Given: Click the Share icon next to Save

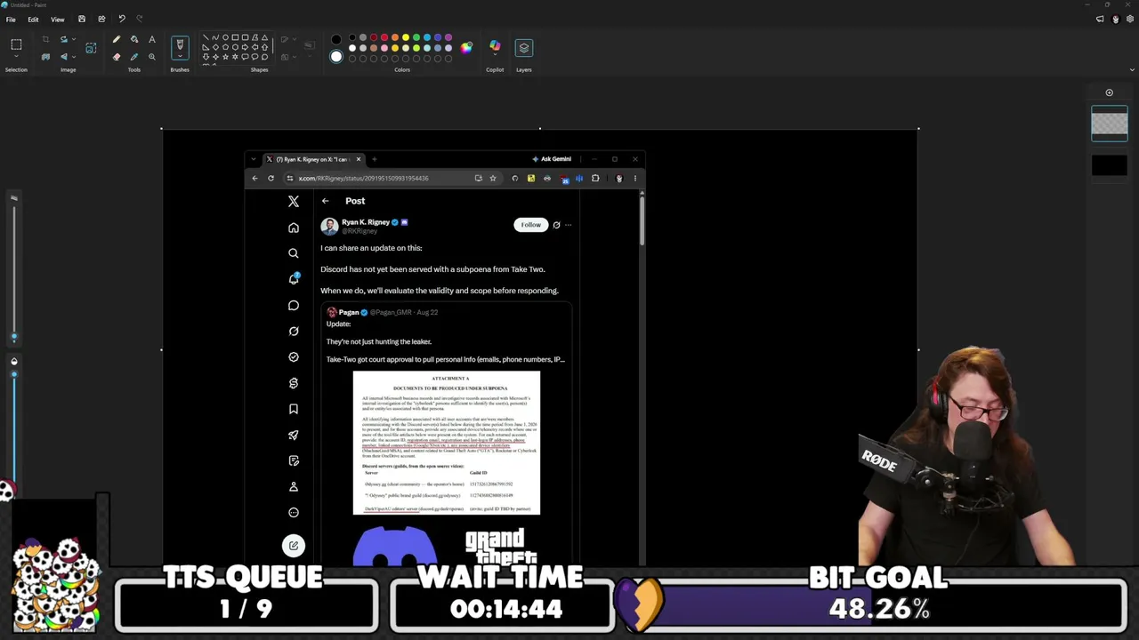Looking at the screenshot, I should 101,19.
